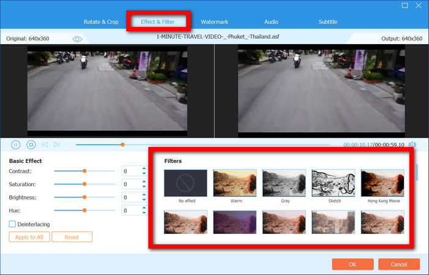
Task: Switch to the Watermark tab
Action: point(214,22)
